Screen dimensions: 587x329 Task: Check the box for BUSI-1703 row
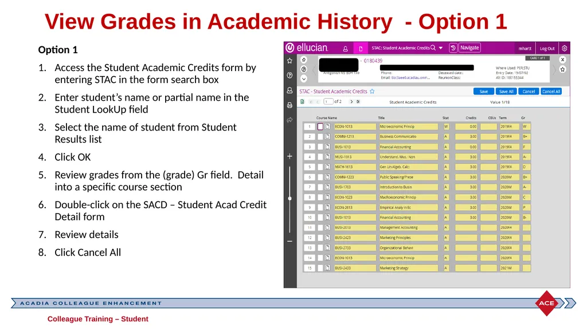point(320,187)
